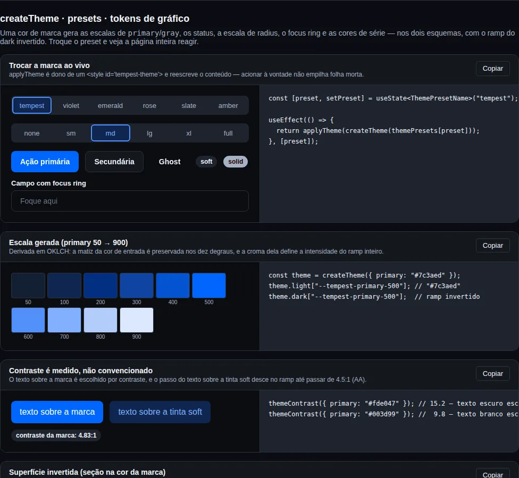Click the primary 500 color swatch
Screen dimensions: 519x478
[209, 286]
